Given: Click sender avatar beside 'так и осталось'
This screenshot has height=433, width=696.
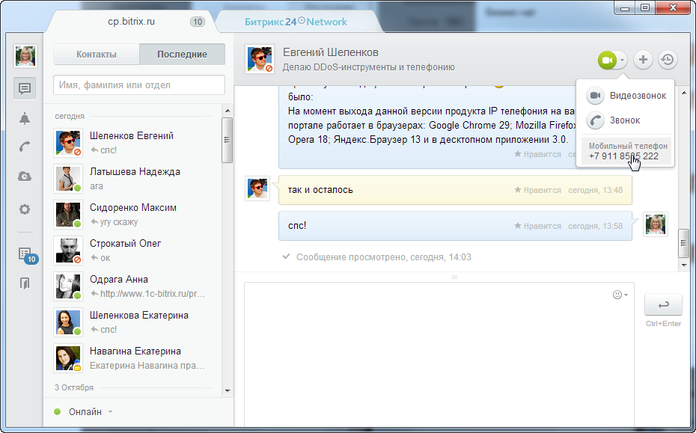Looking at the screenshot, I should coord(257,188).
